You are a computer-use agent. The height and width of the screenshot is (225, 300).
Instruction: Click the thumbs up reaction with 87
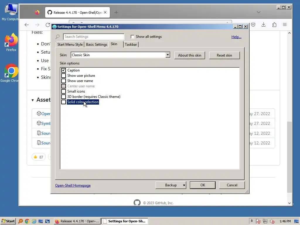(x=38, y=157)
